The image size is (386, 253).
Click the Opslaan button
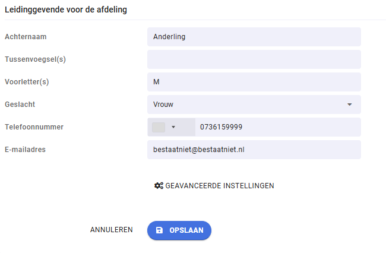pos(179,230)
